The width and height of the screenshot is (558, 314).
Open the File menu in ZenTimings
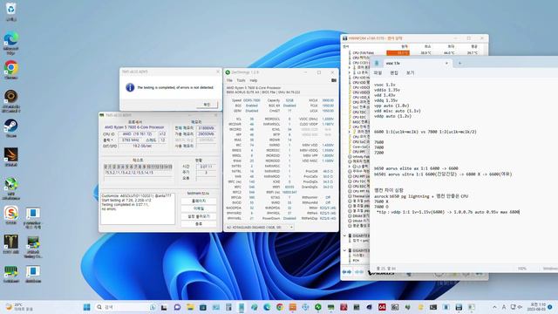point(229,80)
